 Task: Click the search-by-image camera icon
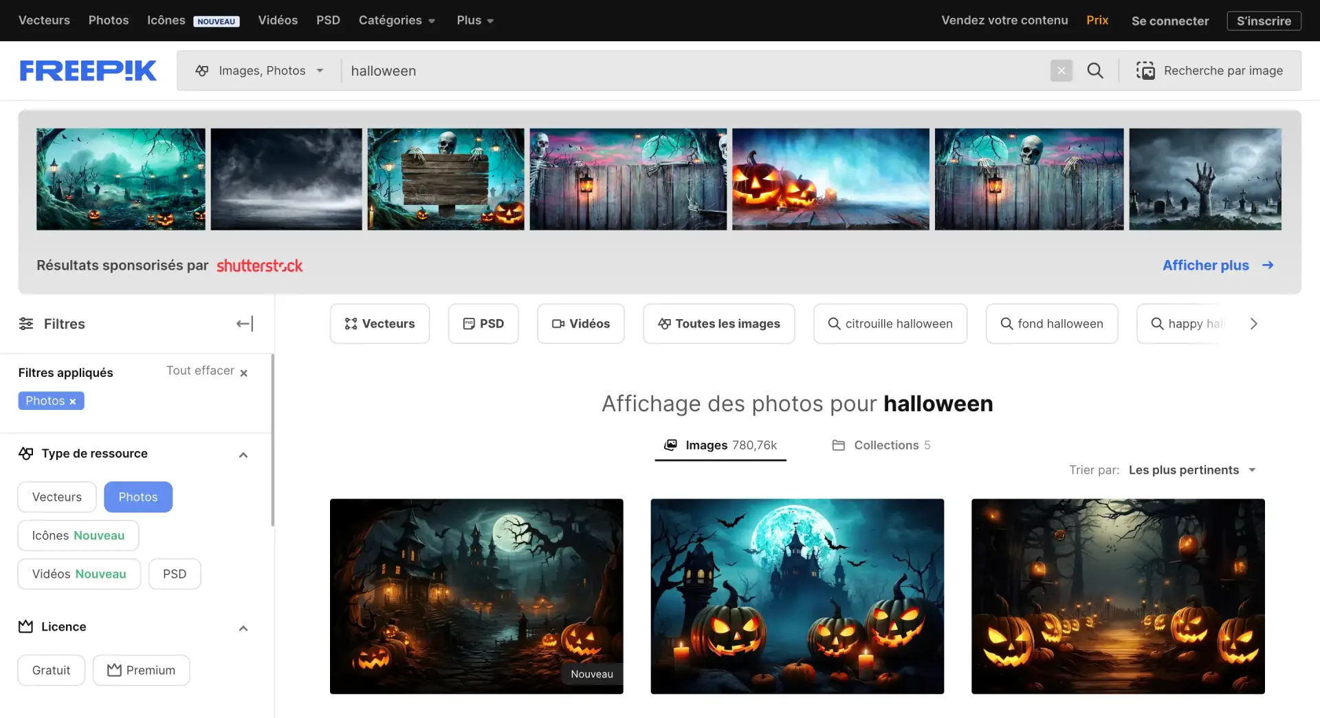(x=1145, y=71)
